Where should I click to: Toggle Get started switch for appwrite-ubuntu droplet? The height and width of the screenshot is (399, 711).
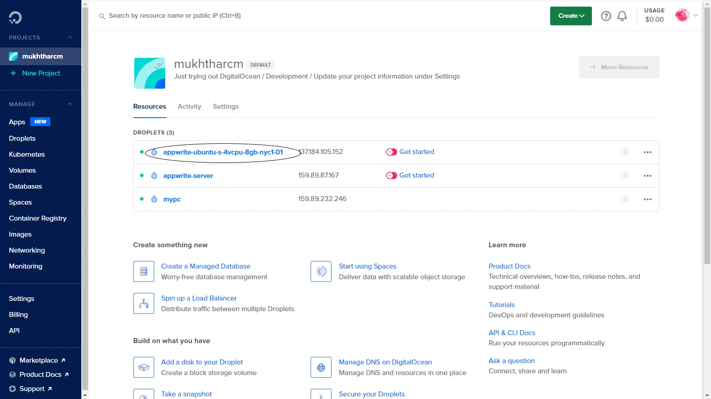click(x=391, y=152)
